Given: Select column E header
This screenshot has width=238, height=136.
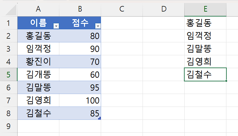Looking at the screenshot, I should (x=206, y=9).
